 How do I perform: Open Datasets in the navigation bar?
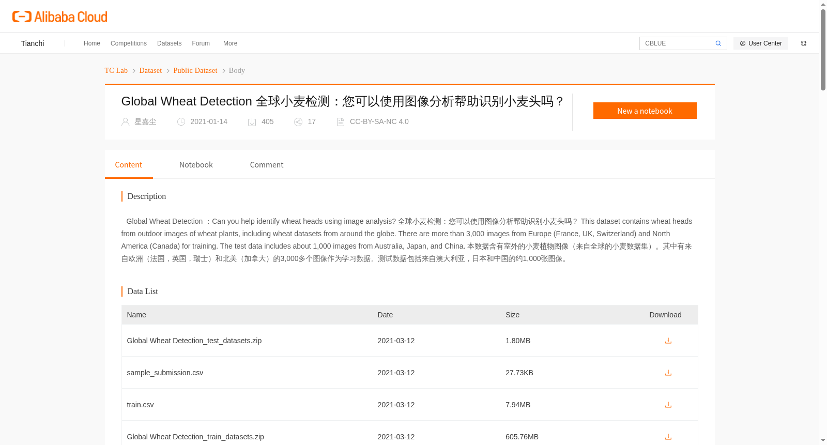pos(170,43)
